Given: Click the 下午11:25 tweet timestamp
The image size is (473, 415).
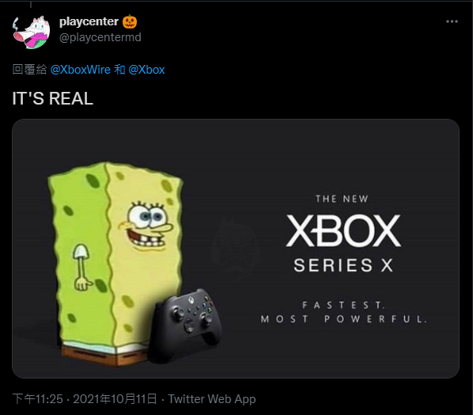Looking at the screenshot, I should point(38,398).
